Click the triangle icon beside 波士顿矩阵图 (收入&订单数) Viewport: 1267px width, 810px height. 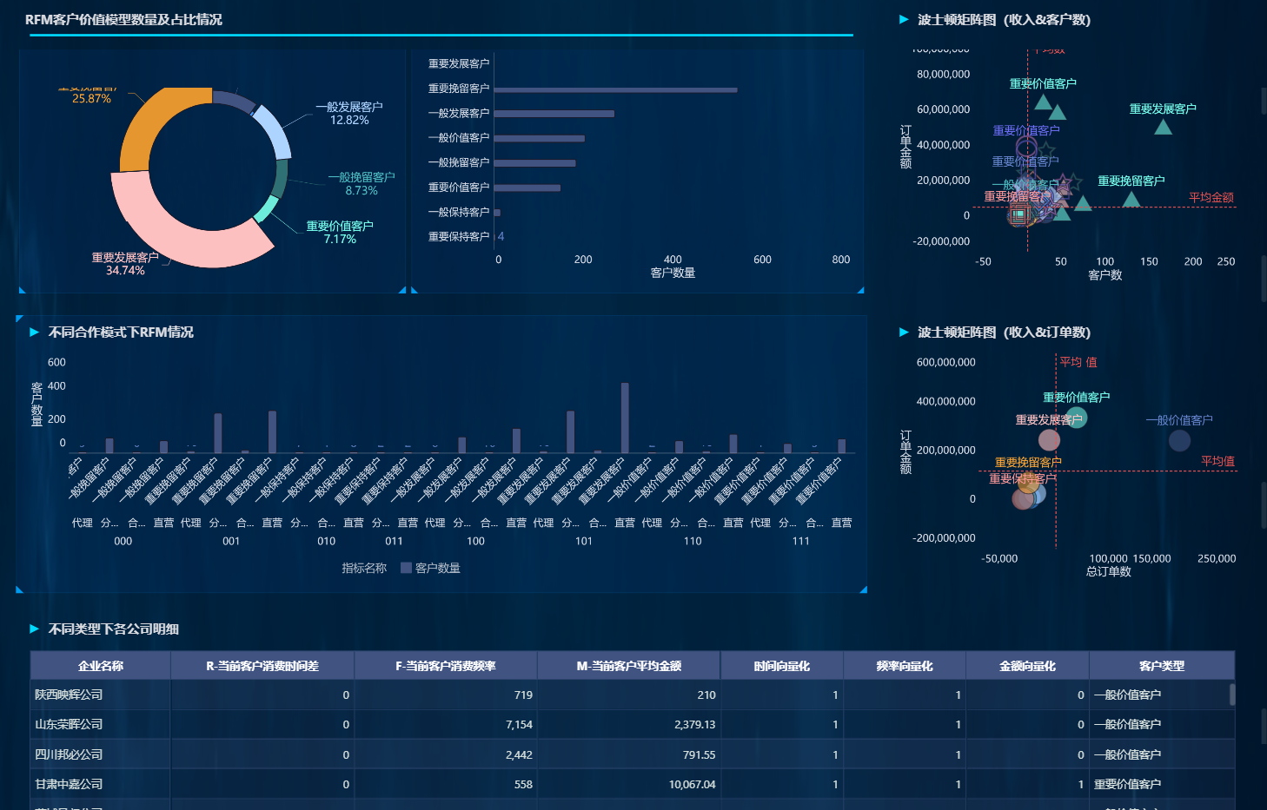pyautogui.click(x=904, y=333)
